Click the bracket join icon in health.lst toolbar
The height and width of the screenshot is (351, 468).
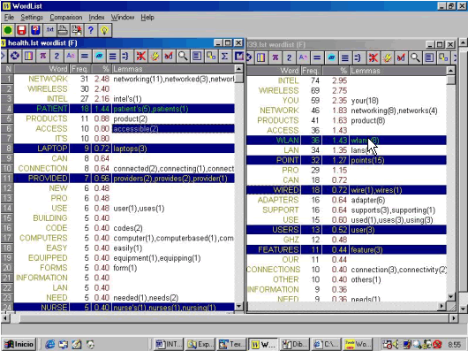pos(125,56)
